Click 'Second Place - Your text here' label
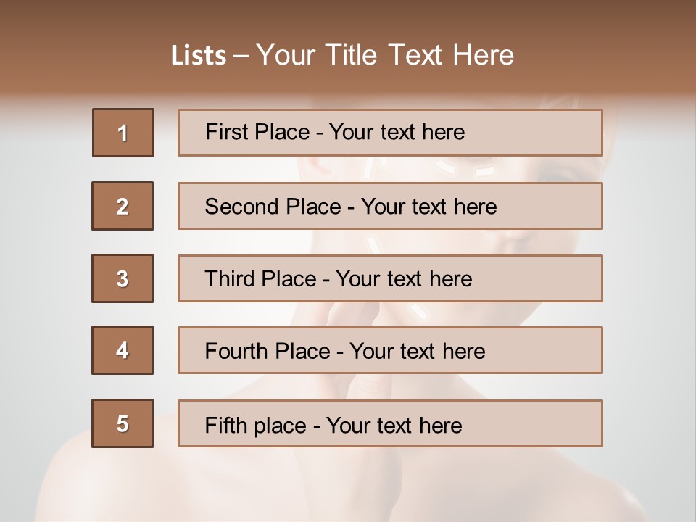This screenshot has height=522, width=696. (351, 207)
